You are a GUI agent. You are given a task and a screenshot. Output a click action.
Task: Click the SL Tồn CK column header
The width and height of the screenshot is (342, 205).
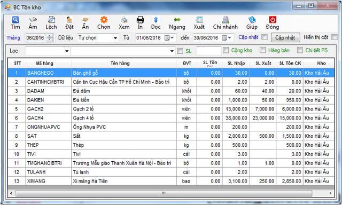tap(290, 63)
